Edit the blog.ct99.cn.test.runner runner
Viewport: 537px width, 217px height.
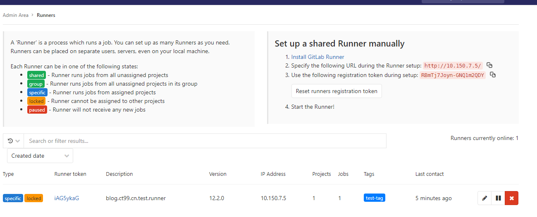click(x=484, y=198)
